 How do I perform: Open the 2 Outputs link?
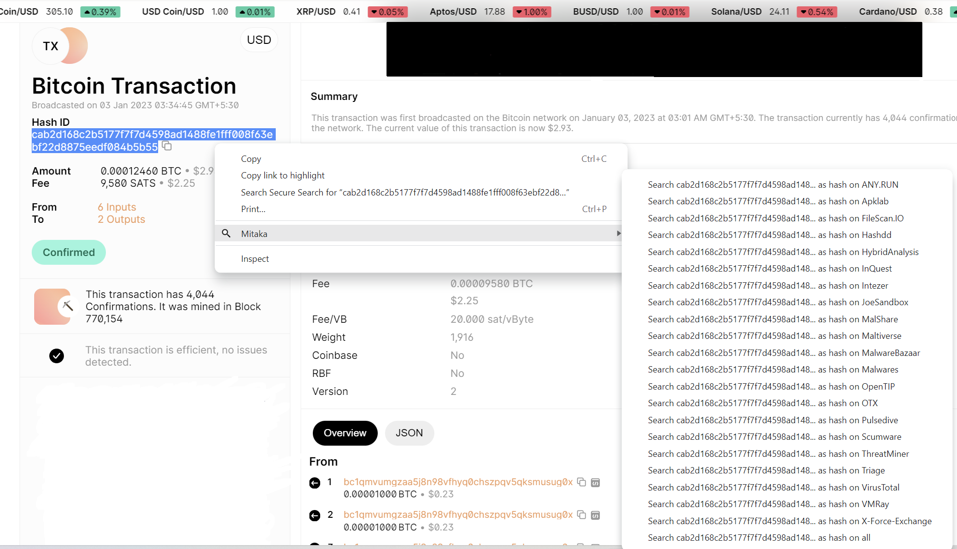[x=122, y=219]
